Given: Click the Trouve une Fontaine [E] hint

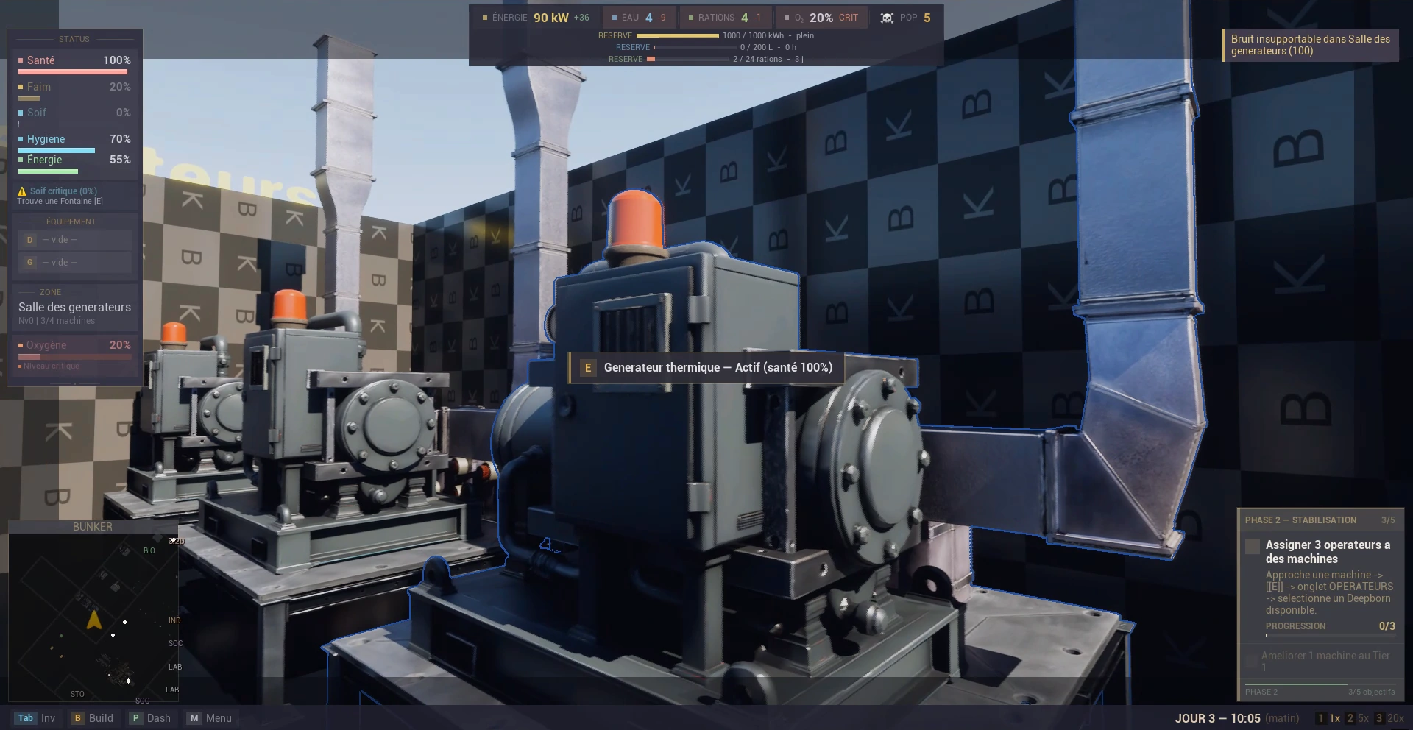Looking at the screenshot, I should [x=60, y=201].
